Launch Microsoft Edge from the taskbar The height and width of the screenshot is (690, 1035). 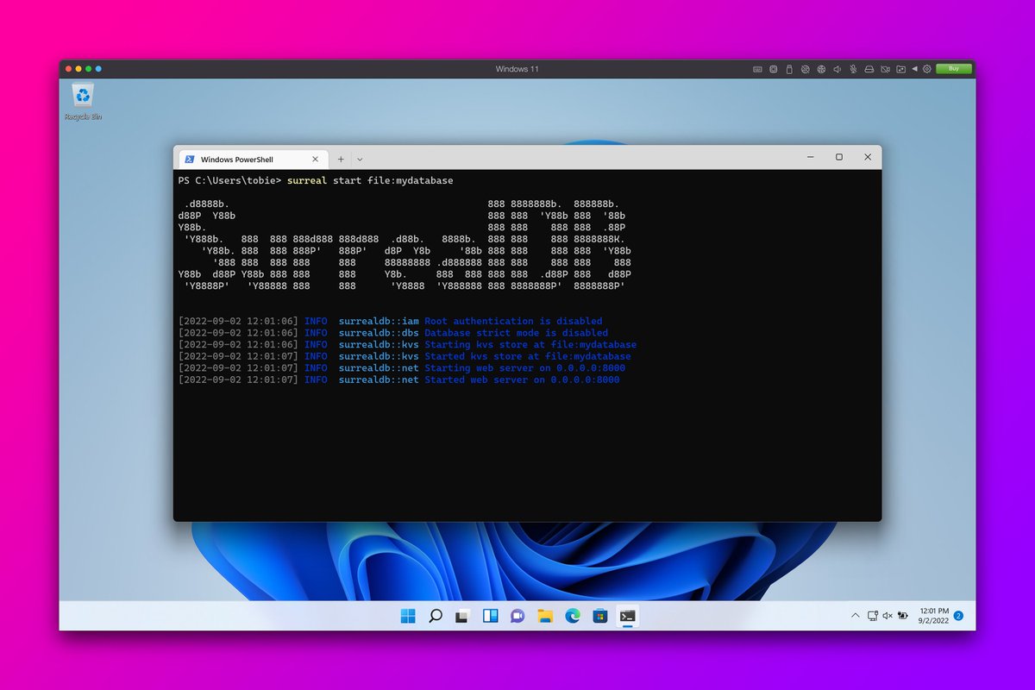pyautogui.click(x=573, y=616)
